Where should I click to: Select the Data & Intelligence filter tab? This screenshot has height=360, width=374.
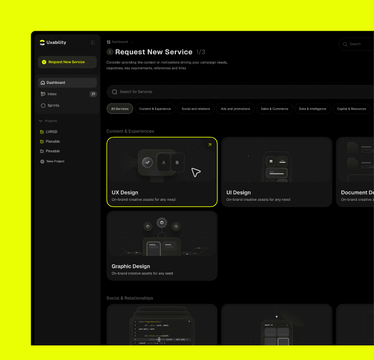coord(313,109)
